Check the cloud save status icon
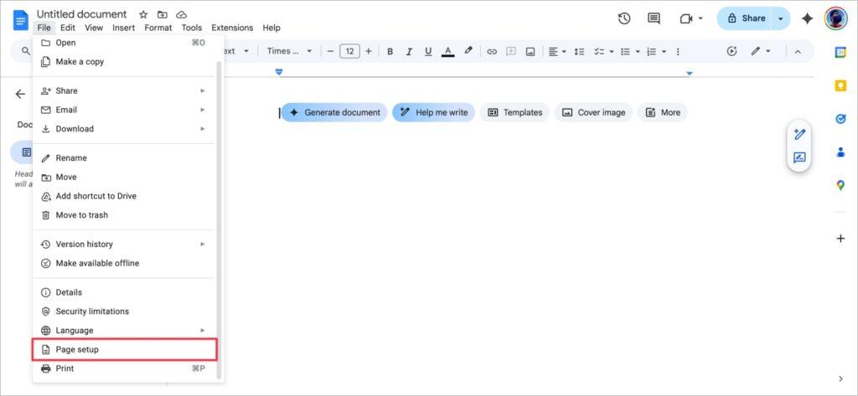This screenshot has height=396, width=858. coord(182,15)
